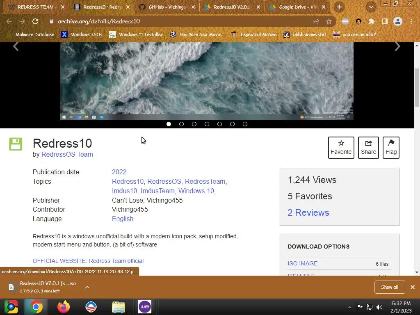Close the downloads bar
This screenshot has width=420, height=315.
tap(413, 287)
